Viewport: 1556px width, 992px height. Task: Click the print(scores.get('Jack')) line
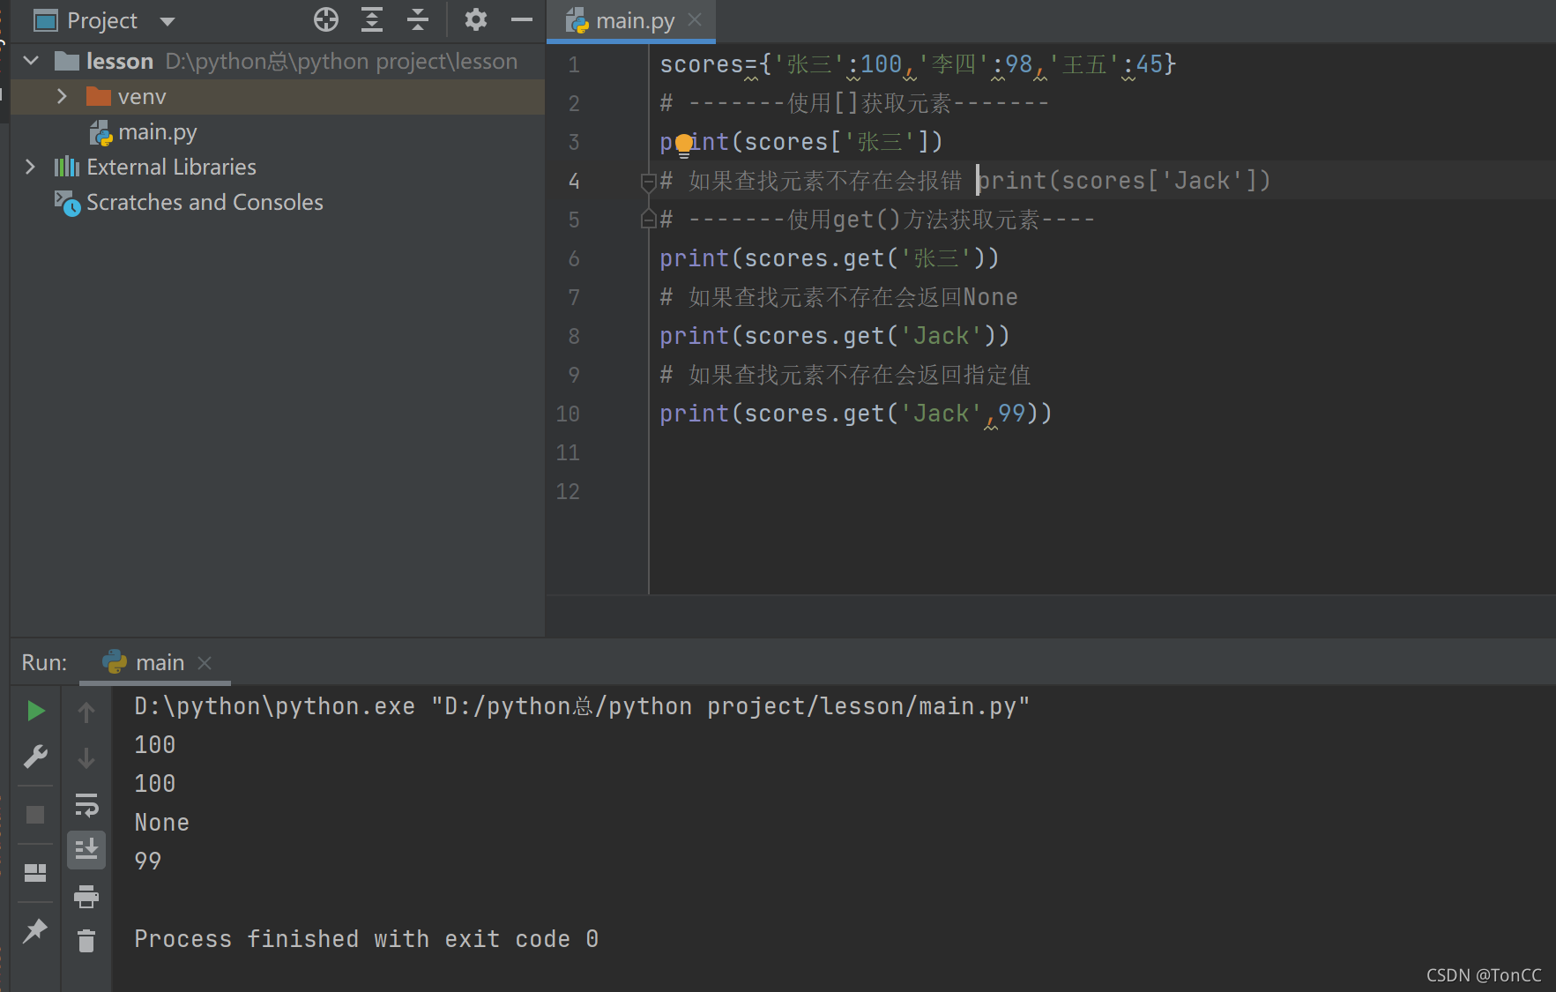[834, 336]
